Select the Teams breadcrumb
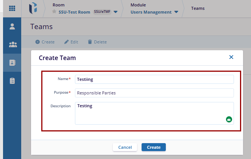251x159 pixels. pyautogui.click(x=198, y=8)
